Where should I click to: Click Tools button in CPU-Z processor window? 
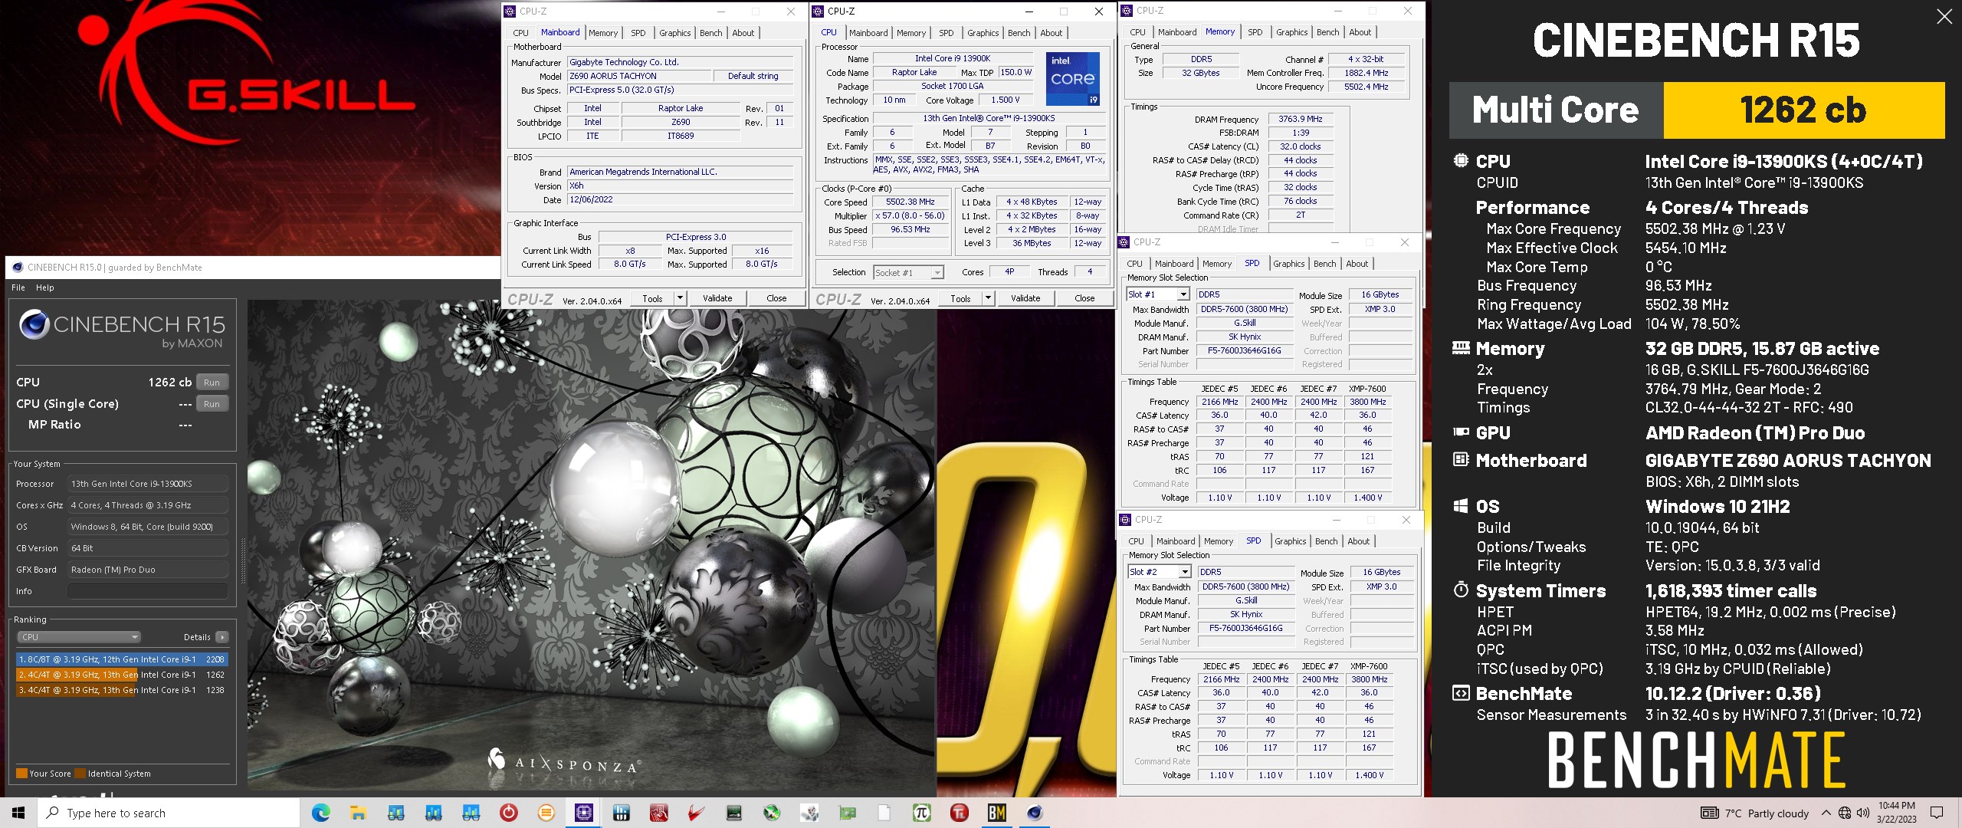tap(960, 298)
